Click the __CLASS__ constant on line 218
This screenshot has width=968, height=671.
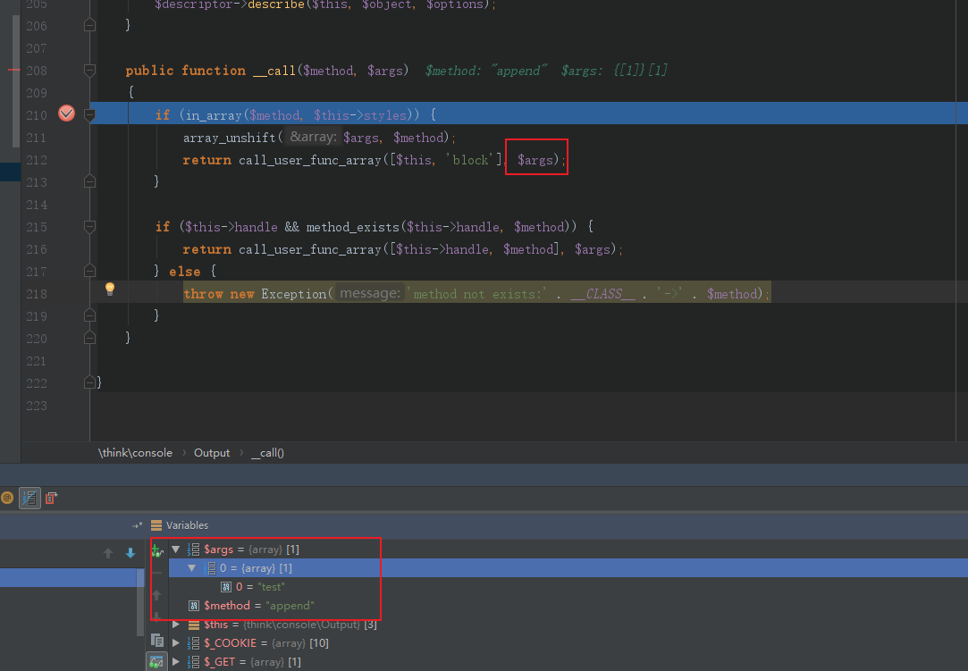coord(602,294)
